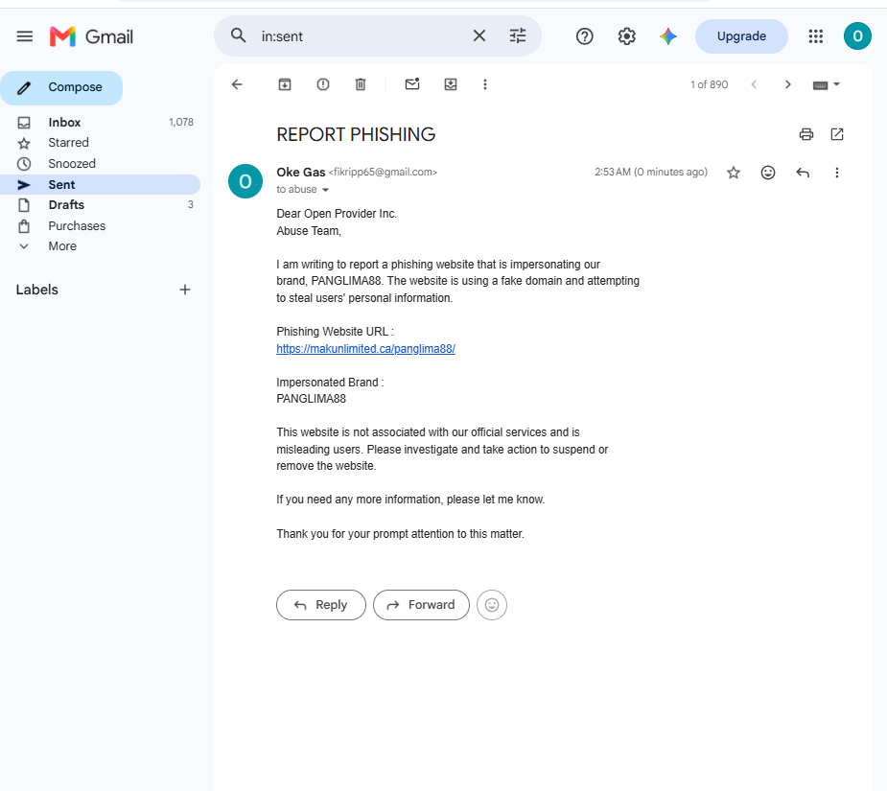Click the Labels heading
This screenshot has width=887, height=791.
pyautogui.click(x=36, y=290)
